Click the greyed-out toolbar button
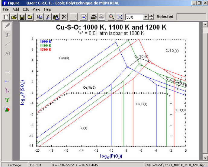Viewport: 208px width, 167px height. [74, 17]
